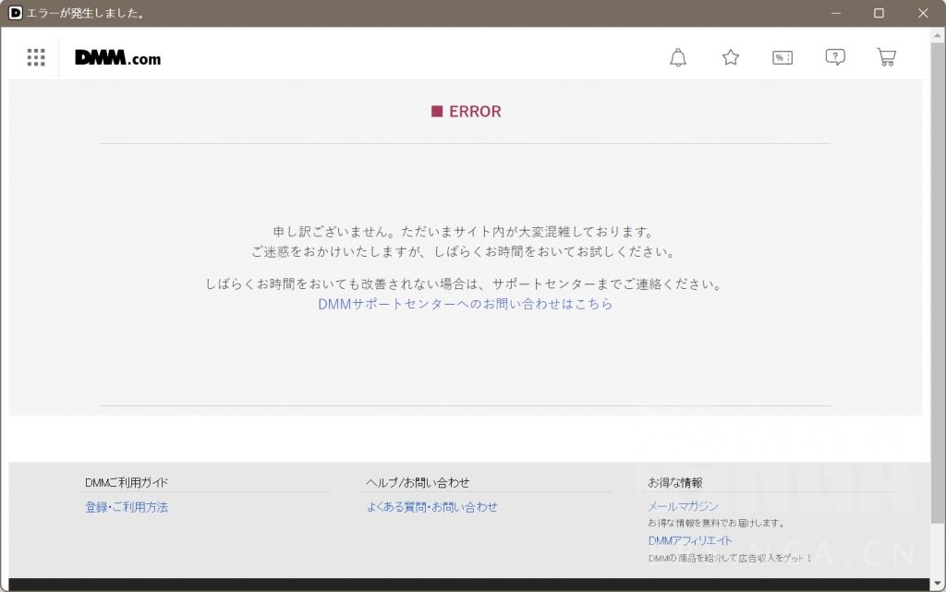Image resolution: width=946 pixels, height=592 pixels.
Task: Open the DMM apps grid menu
Action: click(x=35, y=56)
